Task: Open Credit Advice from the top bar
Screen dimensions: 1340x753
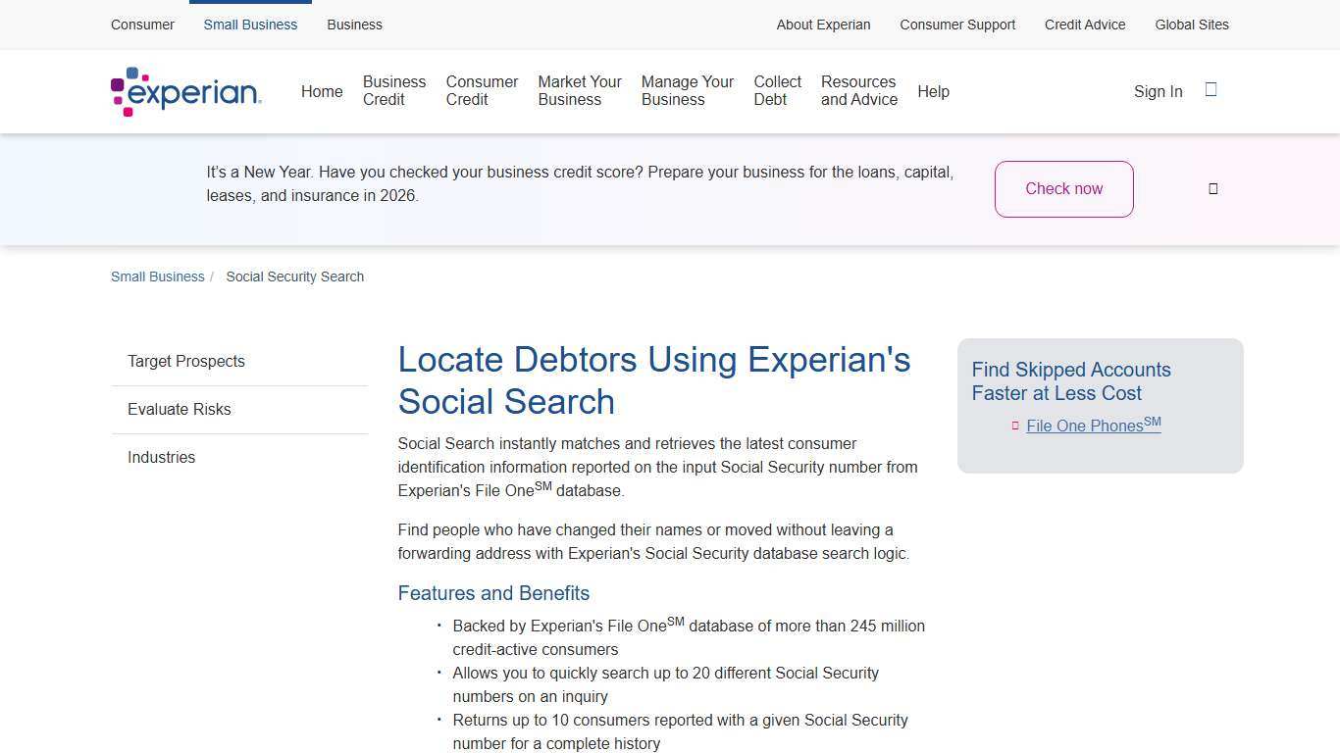Action: 1085,25
